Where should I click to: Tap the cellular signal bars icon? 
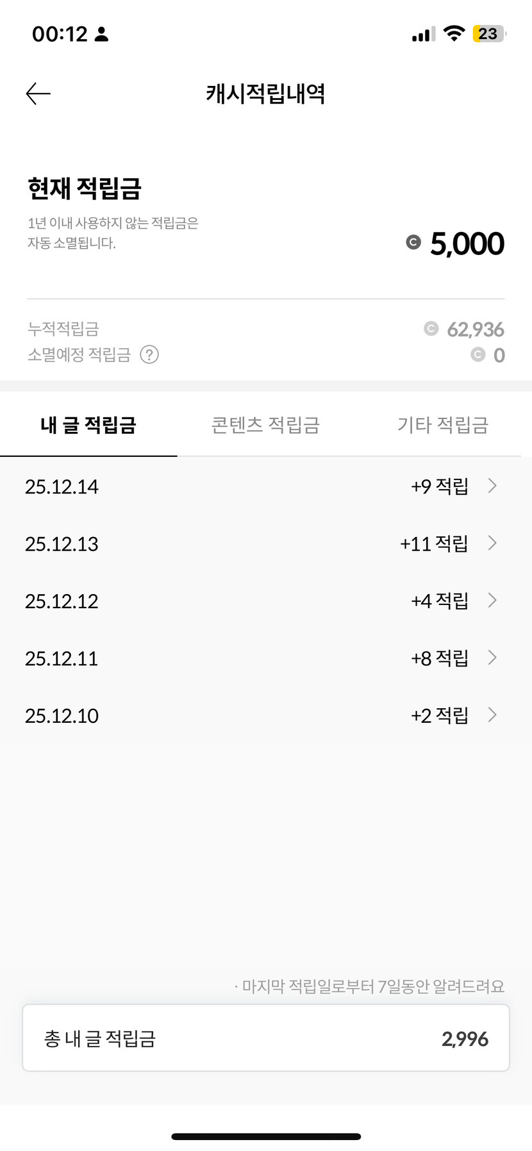[423, 35]
